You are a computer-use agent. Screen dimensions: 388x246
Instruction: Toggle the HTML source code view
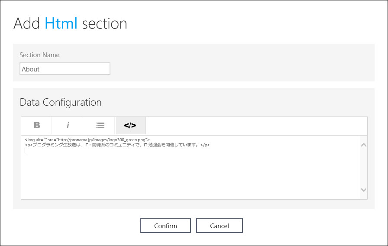pos(130,126)
